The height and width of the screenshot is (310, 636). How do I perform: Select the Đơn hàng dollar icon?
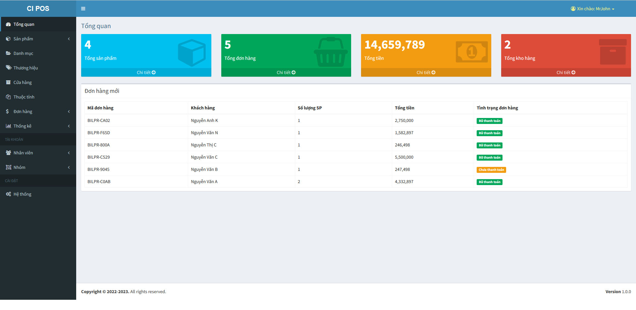(x=8, y=111)
